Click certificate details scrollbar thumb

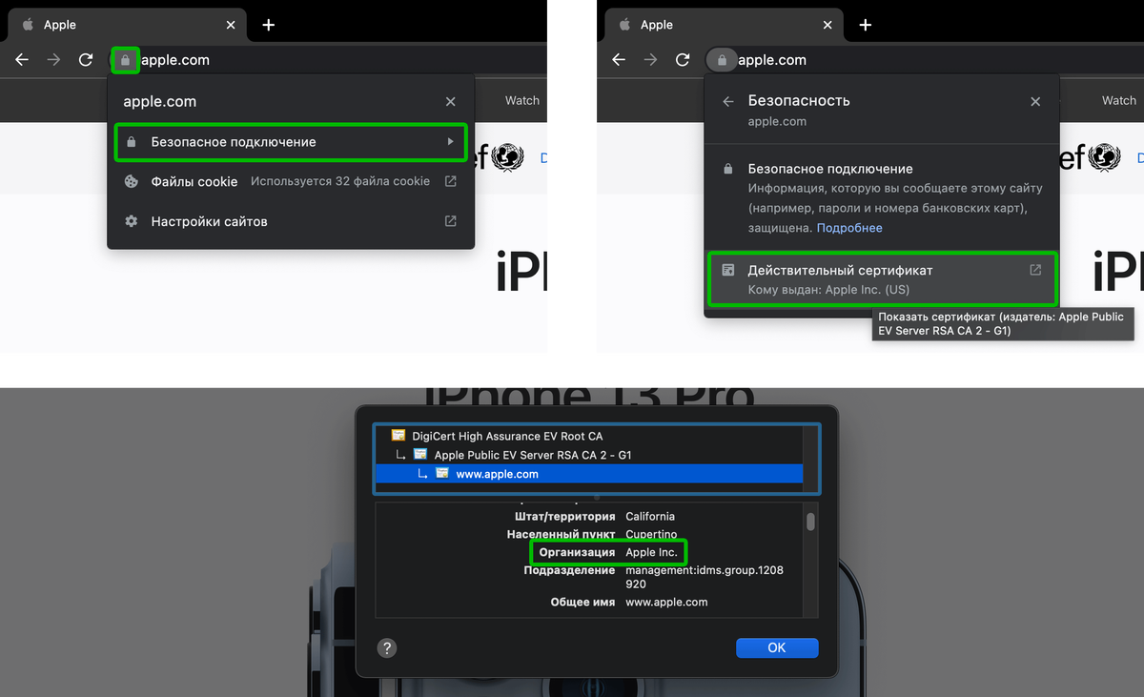click(x=810, y=521)
